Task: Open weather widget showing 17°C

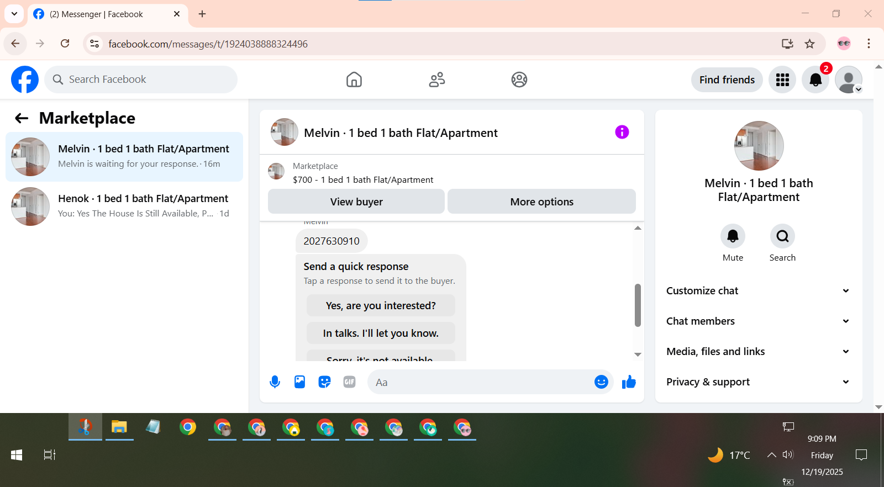Action: (729, 455)
